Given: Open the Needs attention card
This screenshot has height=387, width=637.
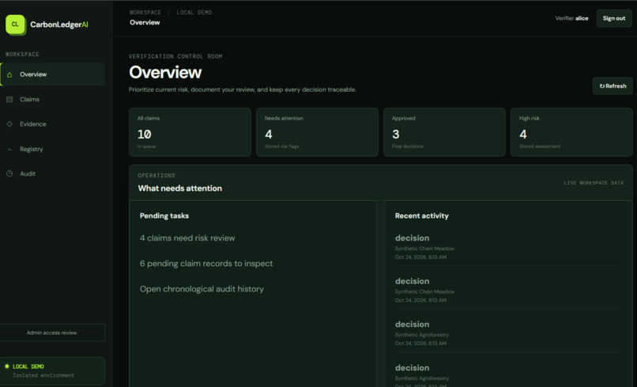Looking at the screenshot, I should tap(317, 132).
